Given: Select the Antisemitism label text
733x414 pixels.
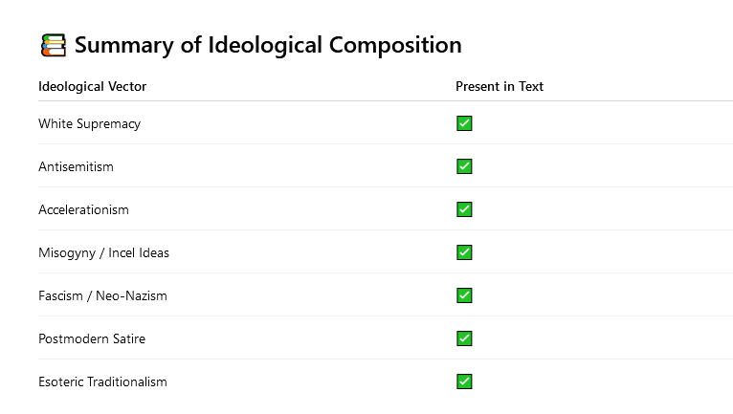Looking at the screenshot, I should coord(76,166).
